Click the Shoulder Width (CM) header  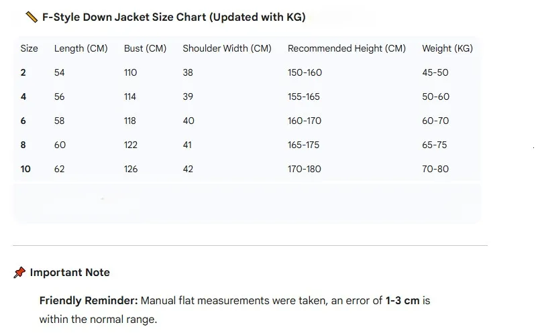tap(227, 48)
